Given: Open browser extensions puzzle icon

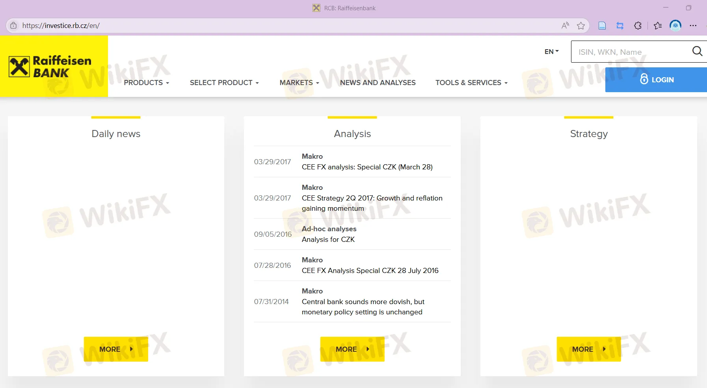Looking at the screenshot, I should click(x=638, y=25).
